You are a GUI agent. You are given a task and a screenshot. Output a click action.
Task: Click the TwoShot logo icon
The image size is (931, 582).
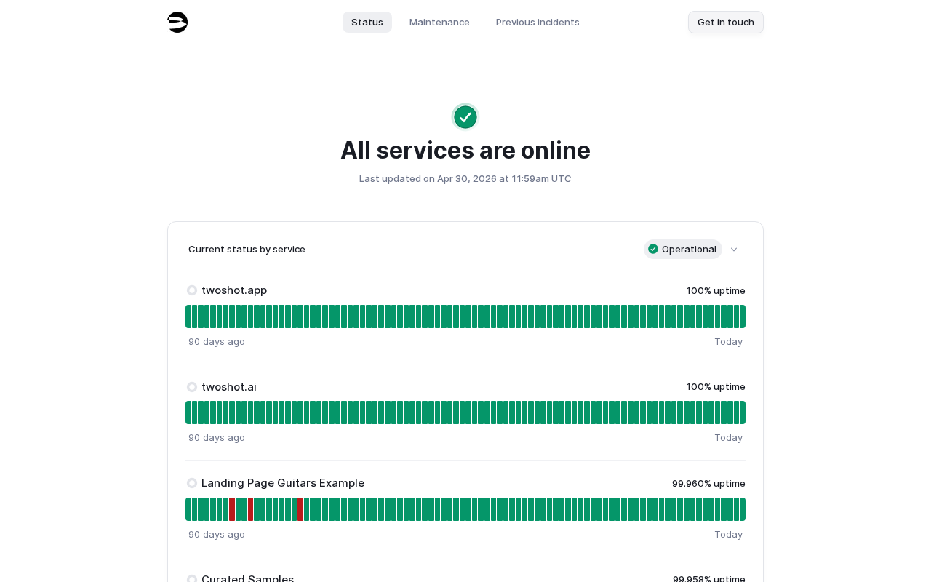177,22
